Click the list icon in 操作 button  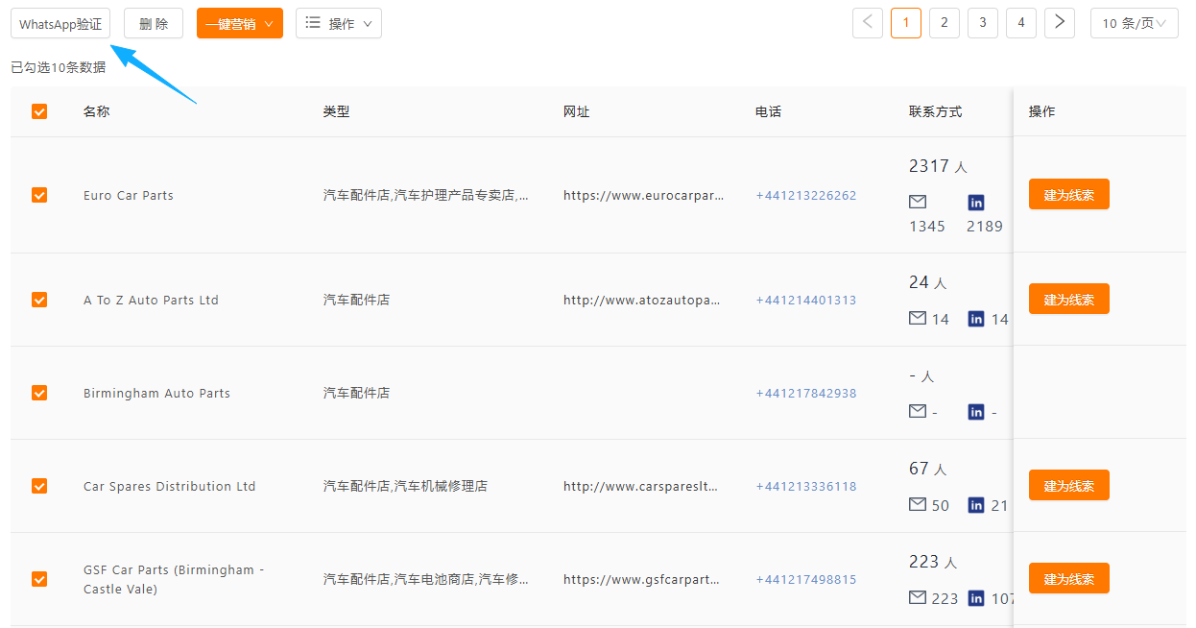tap(313, 23)
